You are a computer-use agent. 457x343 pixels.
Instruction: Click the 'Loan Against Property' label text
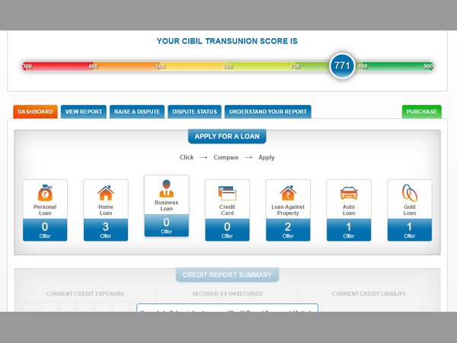pyautogui.click(x=288, y=210)
